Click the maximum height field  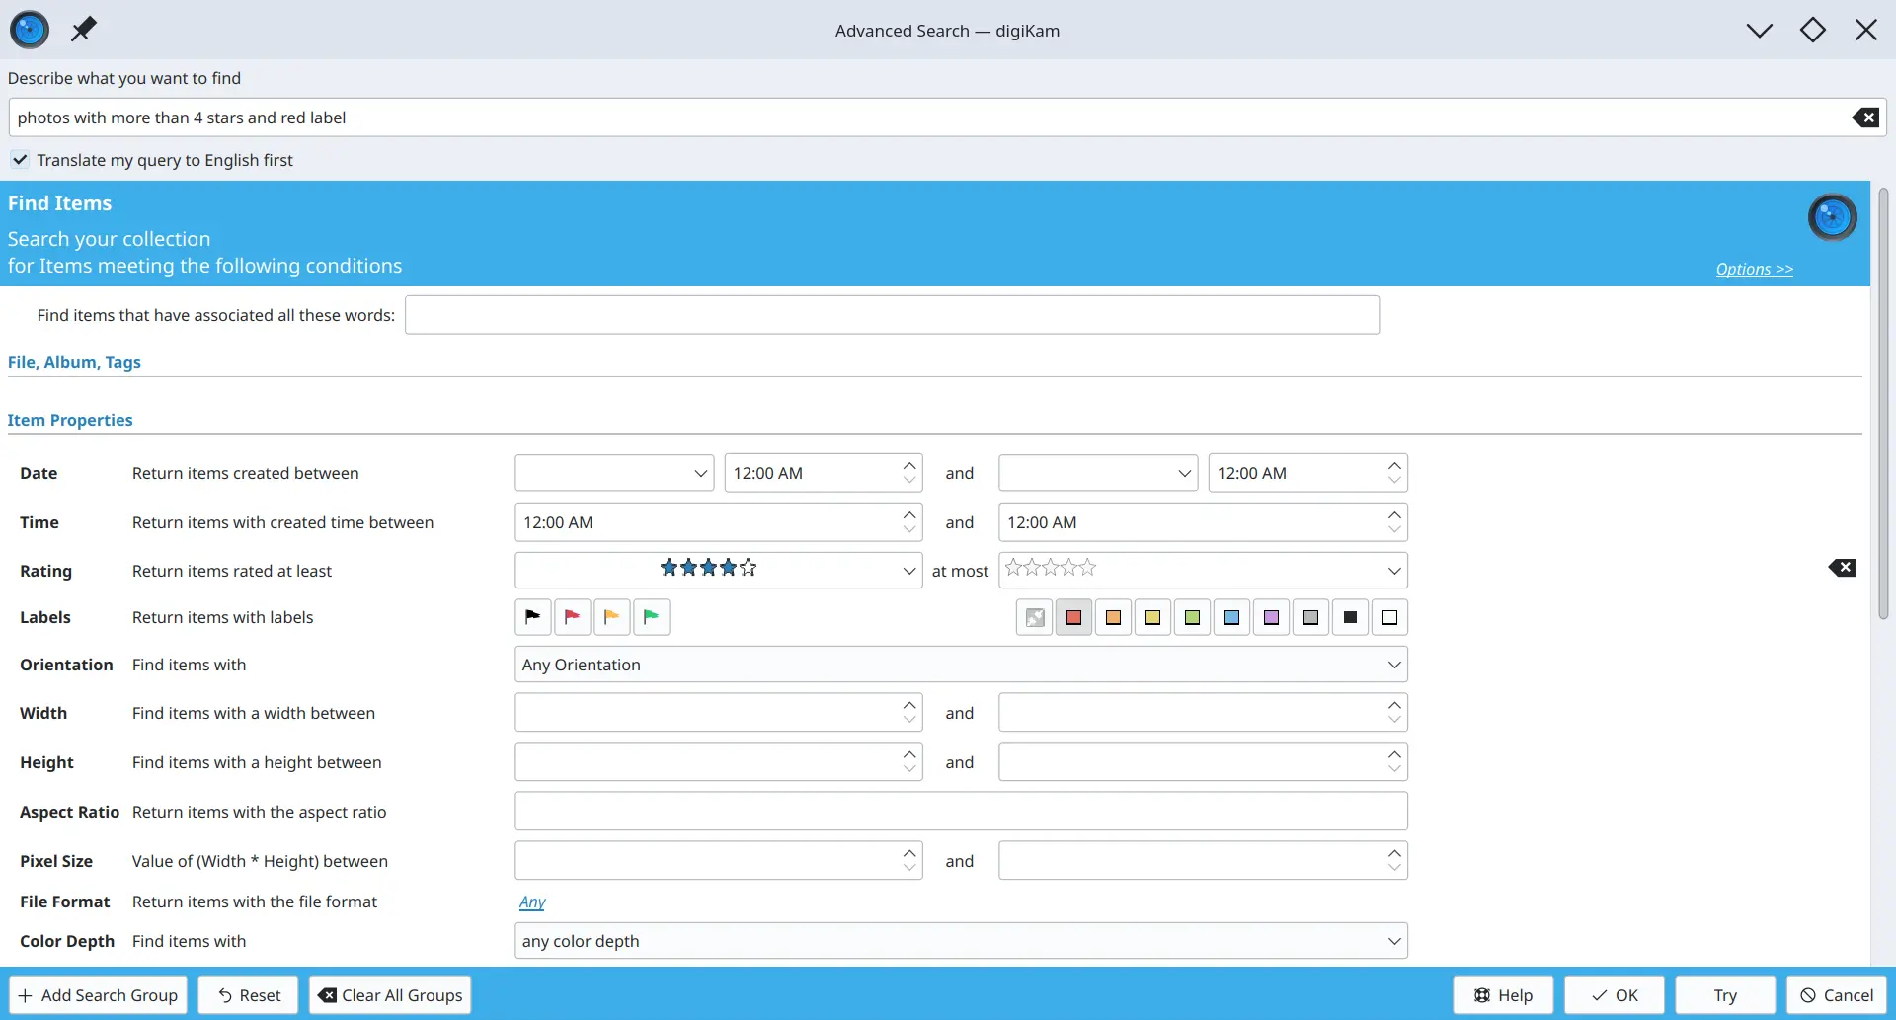1203,762
